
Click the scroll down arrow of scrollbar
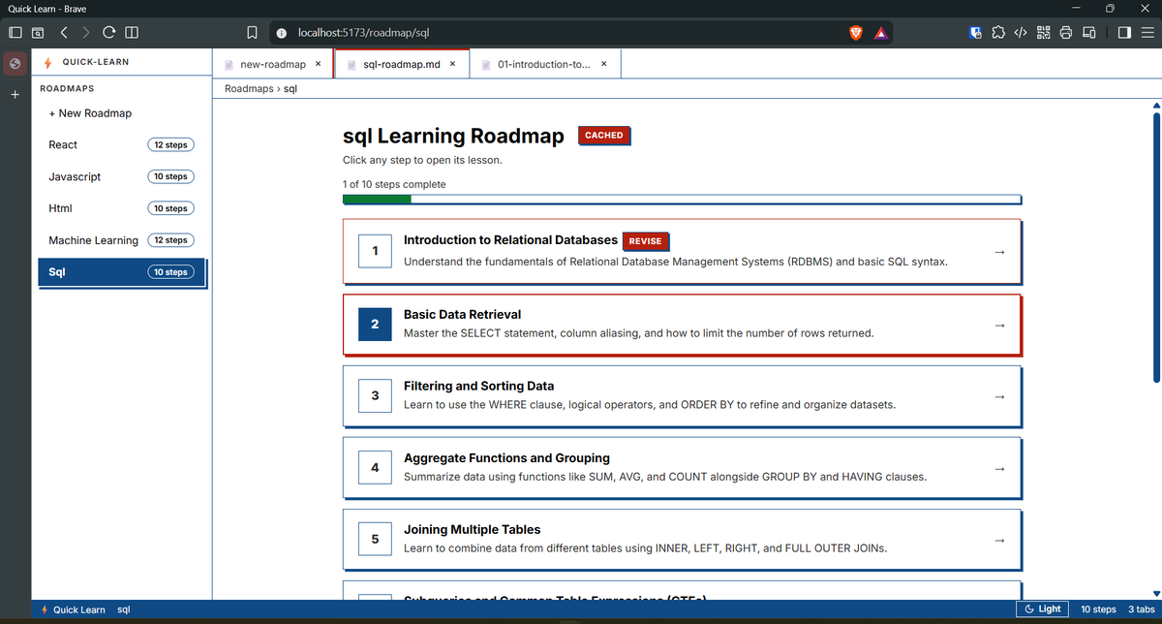click(1154, 593)
